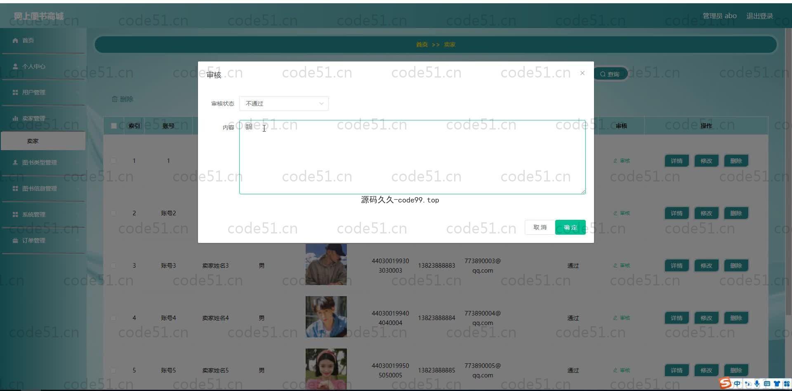Collapse the 卖家管理 sidebar section
792x391 pixels.
pyautogui.click(x=34, y=118)
